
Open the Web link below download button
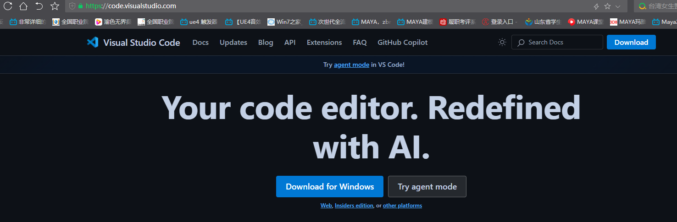326,206
